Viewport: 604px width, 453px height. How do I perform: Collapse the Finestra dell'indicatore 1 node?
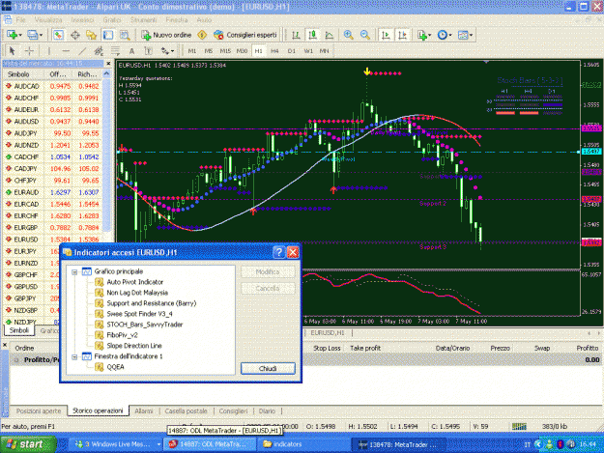click(x=74, y=356)
